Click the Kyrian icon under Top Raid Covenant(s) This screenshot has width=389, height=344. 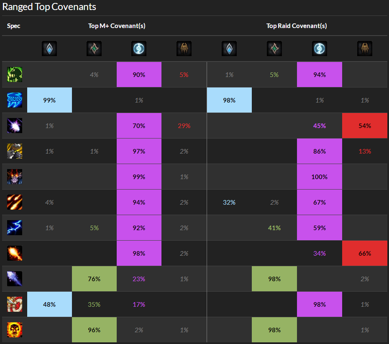tap(229, 49)
